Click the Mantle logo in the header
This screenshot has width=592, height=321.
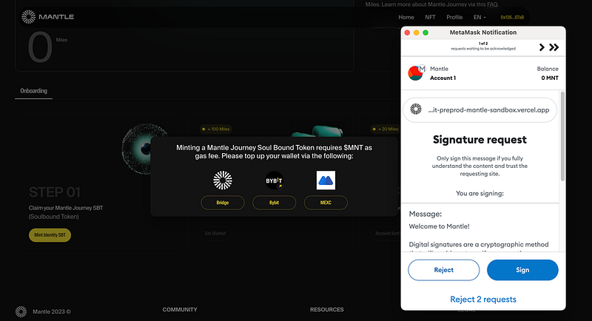point(47,17)
